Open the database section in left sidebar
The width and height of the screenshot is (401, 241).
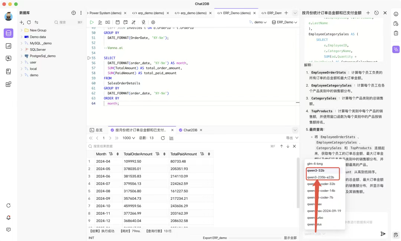tap(9, 33)
